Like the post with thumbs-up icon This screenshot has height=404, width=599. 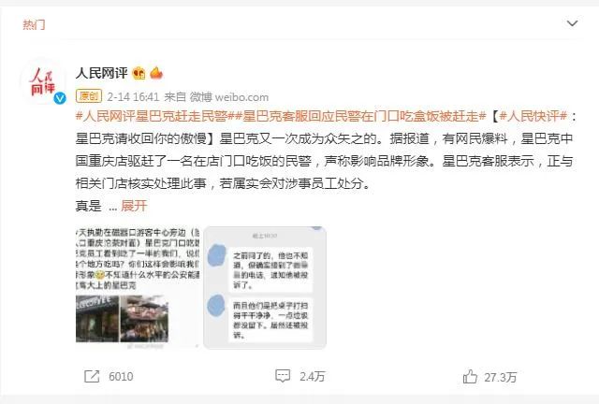click(470, 377)
